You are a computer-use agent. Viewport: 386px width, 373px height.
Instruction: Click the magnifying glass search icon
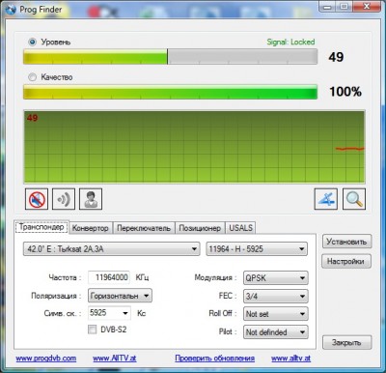[354, 199]
